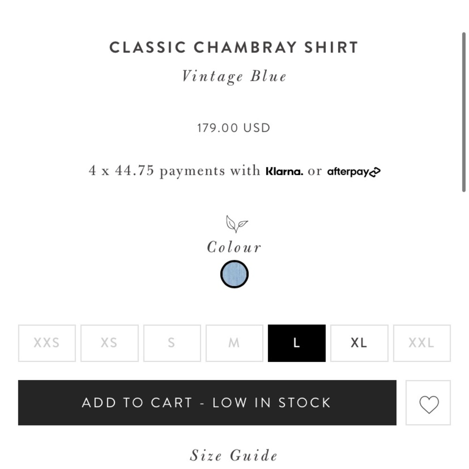Open the afterpay payment logo
This screenshot has height=469, width=469.
pyautogui.click(x=354, y=172)
